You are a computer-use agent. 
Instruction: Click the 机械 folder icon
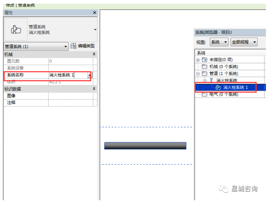coord(205,67)
